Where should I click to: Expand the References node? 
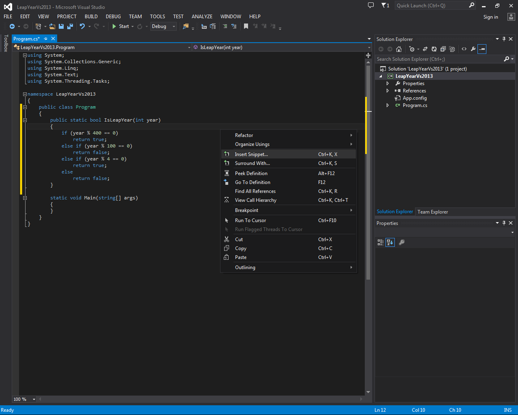click(x=387, y=90)
